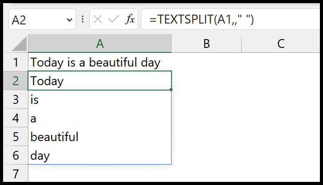This screenshot has height=185, width=323.
Task: Select empty cell B4
Action: tap(207, 118)
